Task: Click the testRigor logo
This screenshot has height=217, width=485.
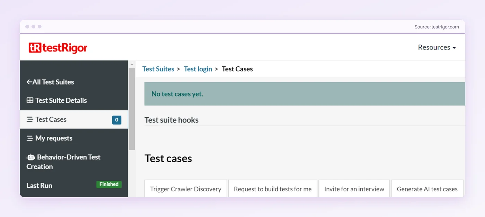Action: coord(58,48)
